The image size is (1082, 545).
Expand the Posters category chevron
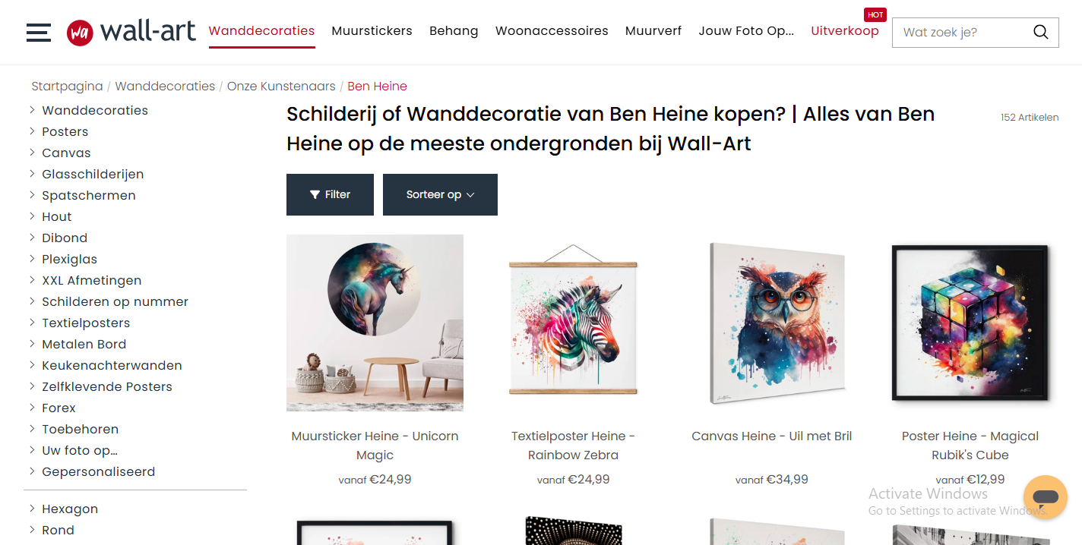32,131
